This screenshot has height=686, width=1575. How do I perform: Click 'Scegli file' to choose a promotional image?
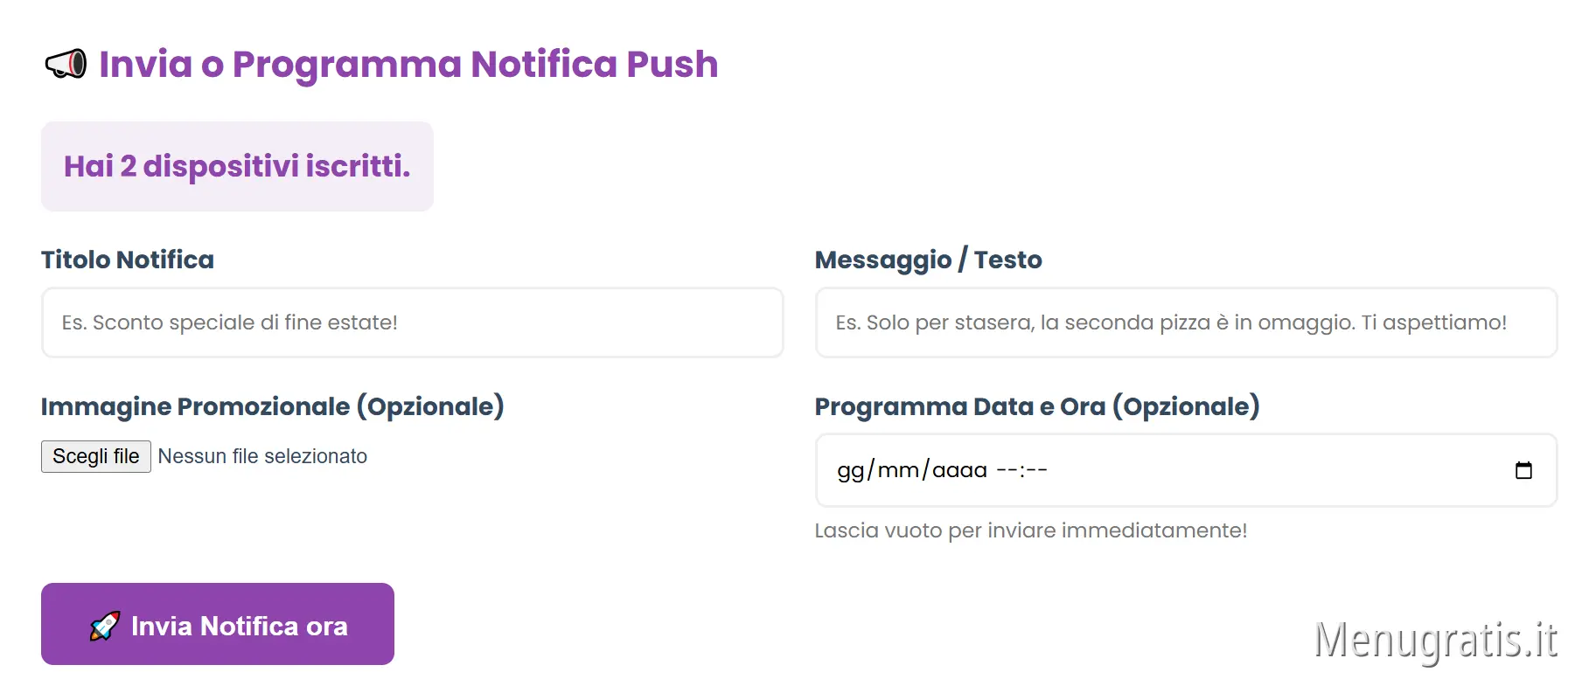[95, 455]
